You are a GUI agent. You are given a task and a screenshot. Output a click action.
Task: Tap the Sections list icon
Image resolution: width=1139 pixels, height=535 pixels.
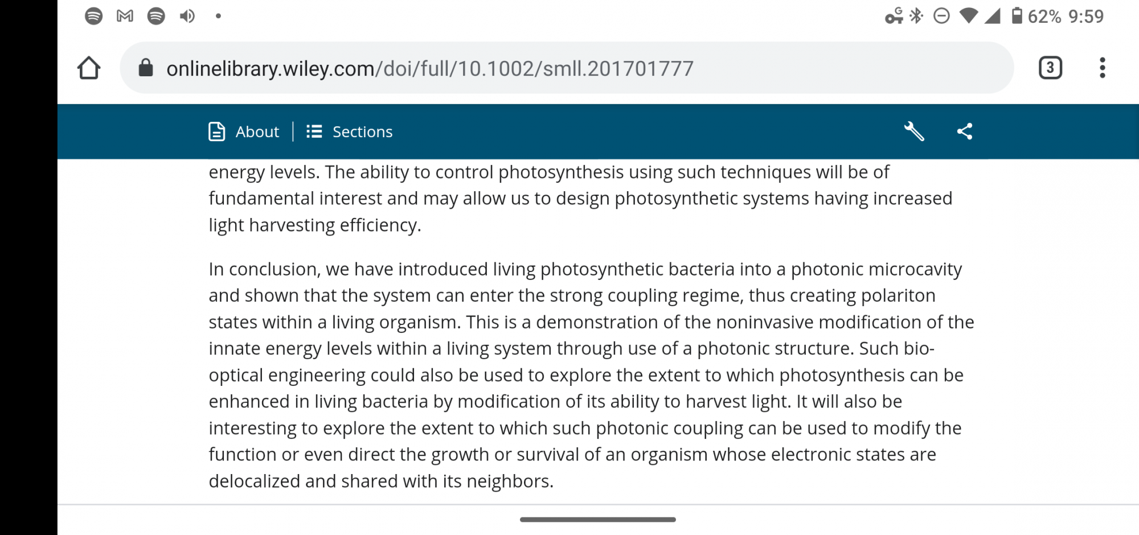tap(314, 131)
